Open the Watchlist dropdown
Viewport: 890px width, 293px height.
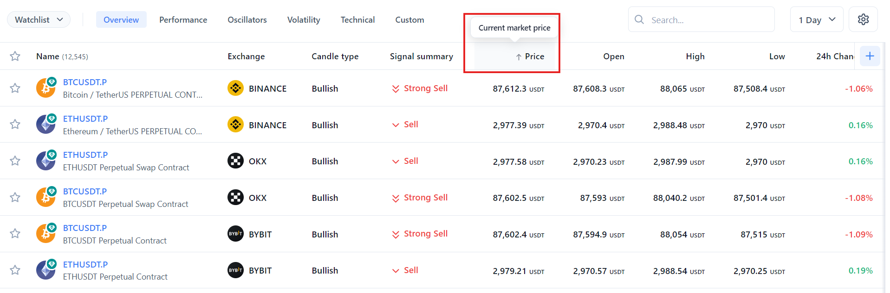[x=39, y=19]
